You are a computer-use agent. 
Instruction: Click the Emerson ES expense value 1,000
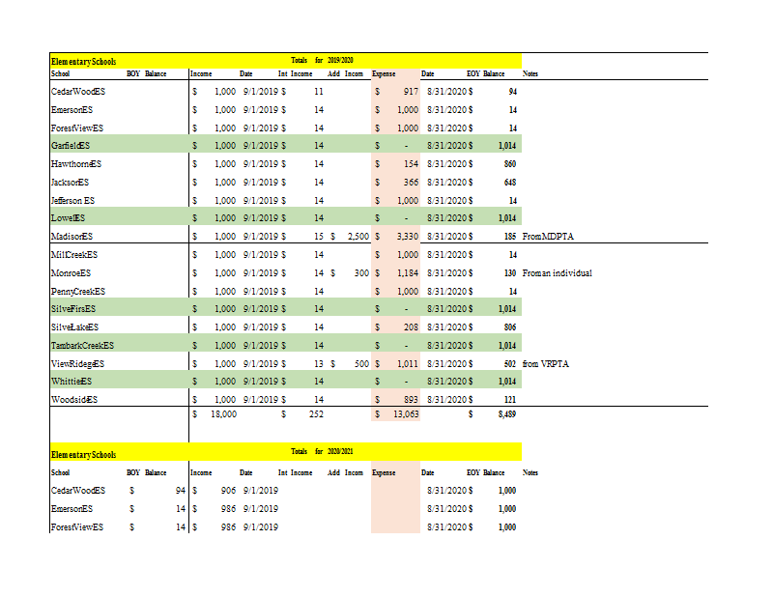[408, 110]
